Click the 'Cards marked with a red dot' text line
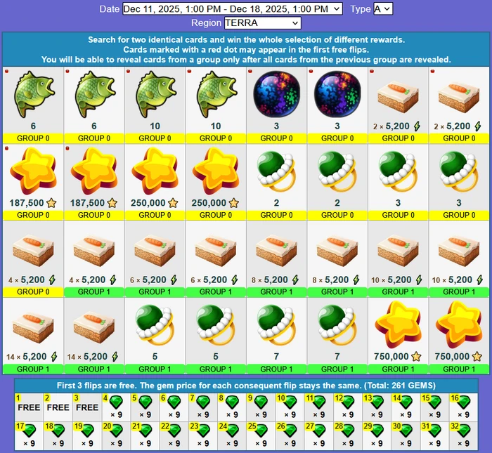 (246, 50)
